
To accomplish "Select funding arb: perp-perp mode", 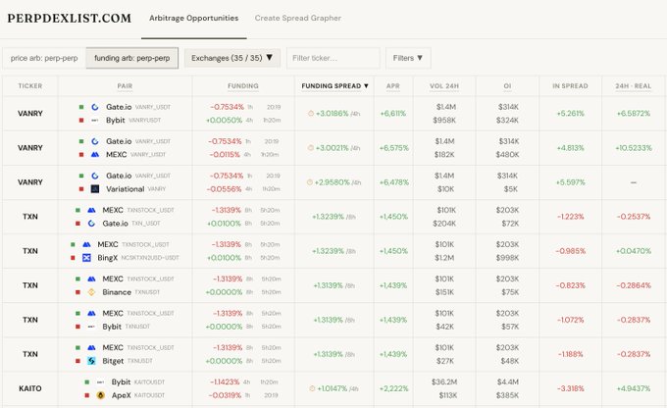I will [131, 58].
